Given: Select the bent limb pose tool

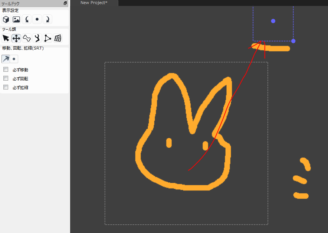Looking at the screenshot, I should [37, 38].
